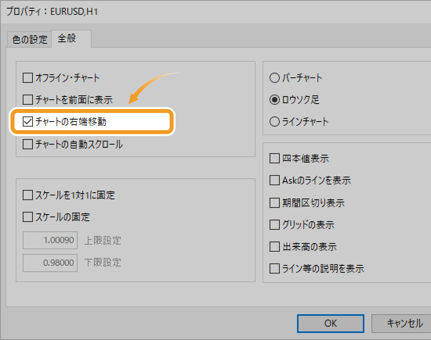Enable チャートの自動スクロール checkbox
The width and height of the screenshot is (431, 340).
tap(28, 144)
